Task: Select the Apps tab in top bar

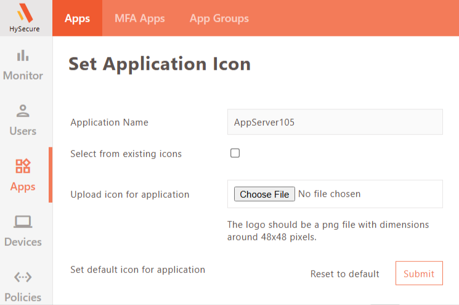Action: 77,18
